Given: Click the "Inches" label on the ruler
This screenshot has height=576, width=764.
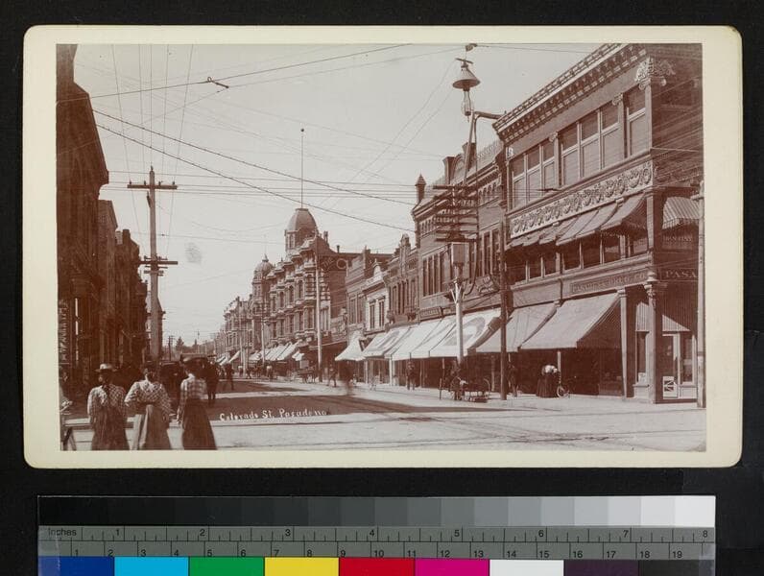Looking at the screenshot, I should coord(61,532).
